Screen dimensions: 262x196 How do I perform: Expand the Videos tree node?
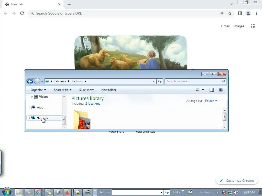(x=32, y=97)
